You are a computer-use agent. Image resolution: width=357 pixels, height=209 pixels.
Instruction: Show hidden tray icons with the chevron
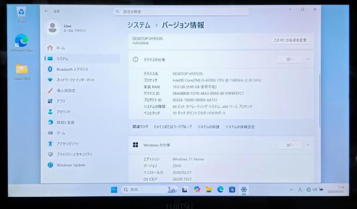pos(291,189)
